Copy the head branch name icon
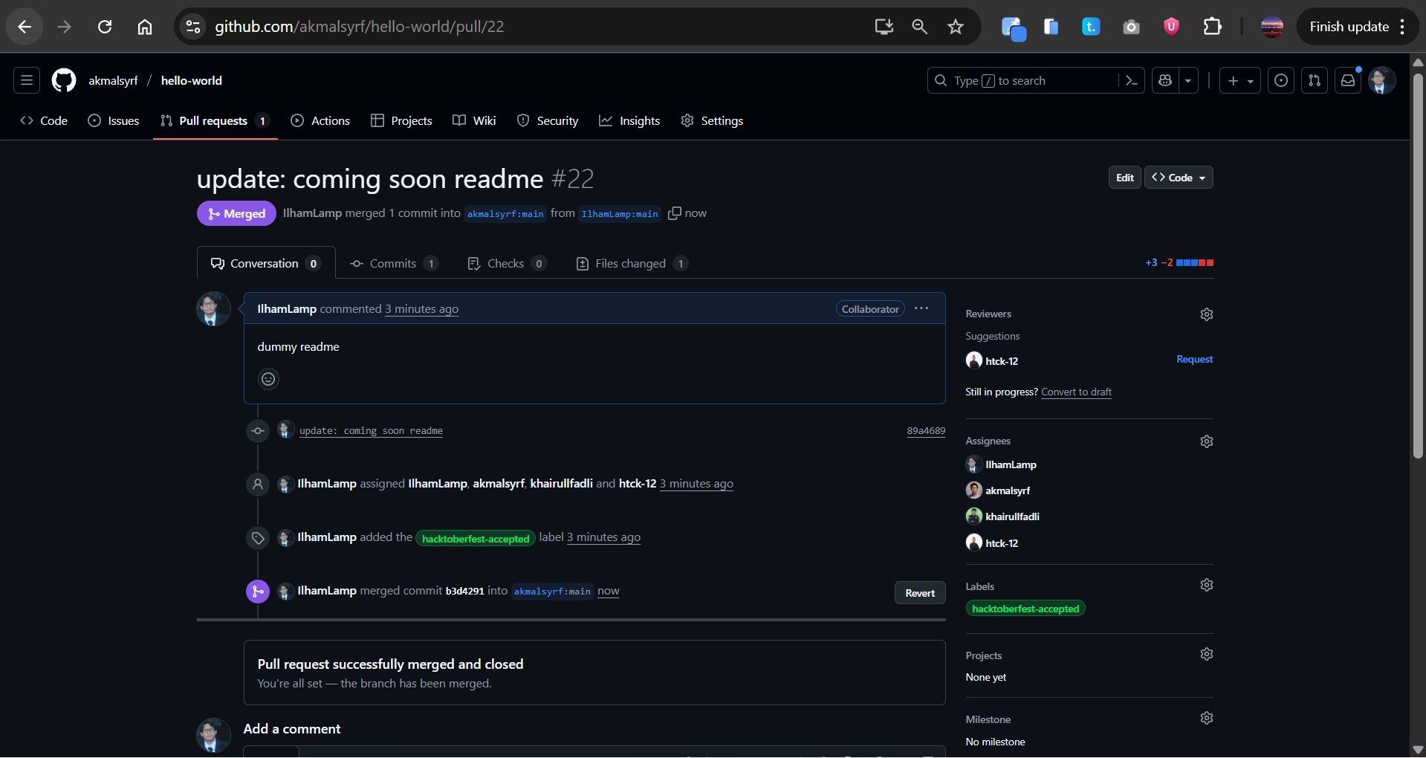 [x=674, y=213]
